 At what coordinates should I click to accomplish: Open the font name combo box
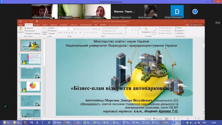point(63,29)
